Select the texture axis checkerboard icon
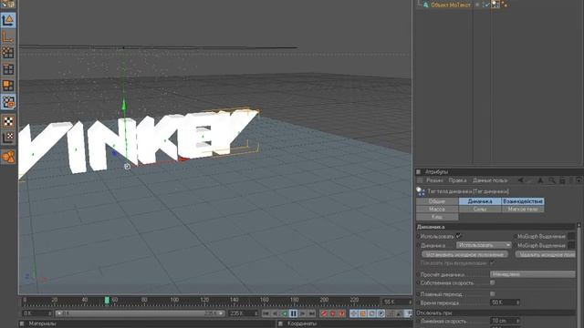The image size is (584, 328). 8,138
